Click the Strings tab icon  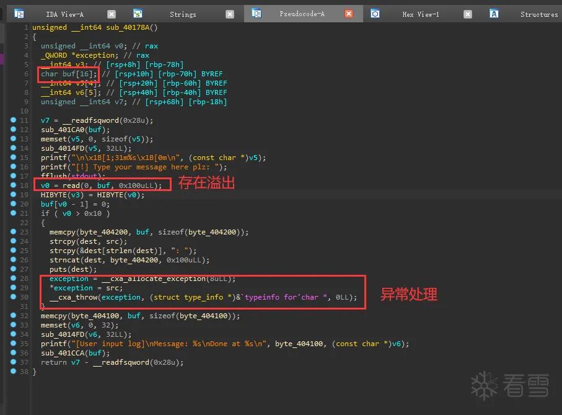138,14
